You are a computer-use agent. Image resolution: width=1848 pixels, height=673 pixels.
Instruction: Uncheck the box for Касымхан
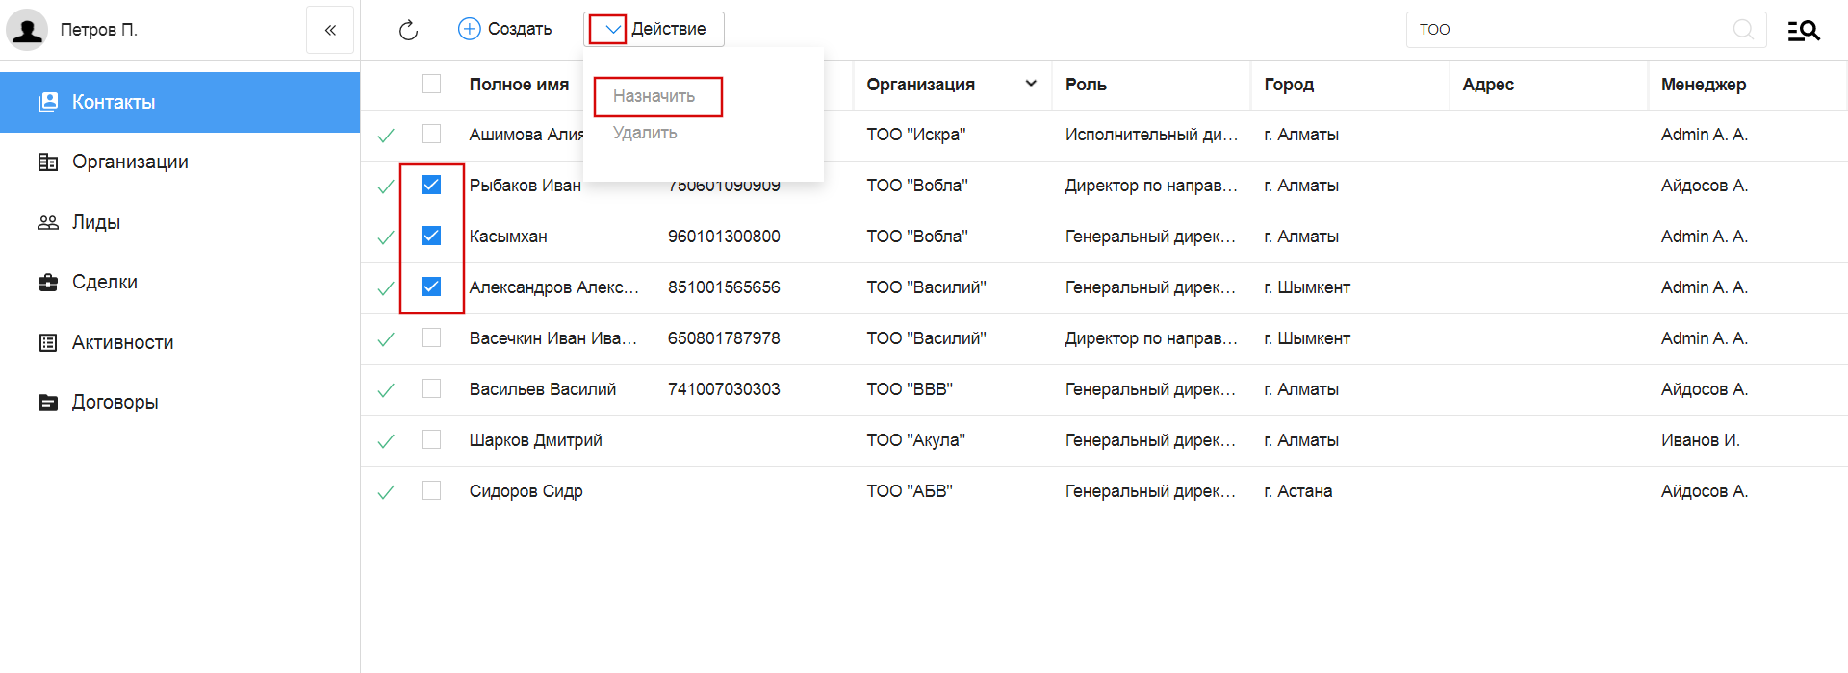coord(431,236)
